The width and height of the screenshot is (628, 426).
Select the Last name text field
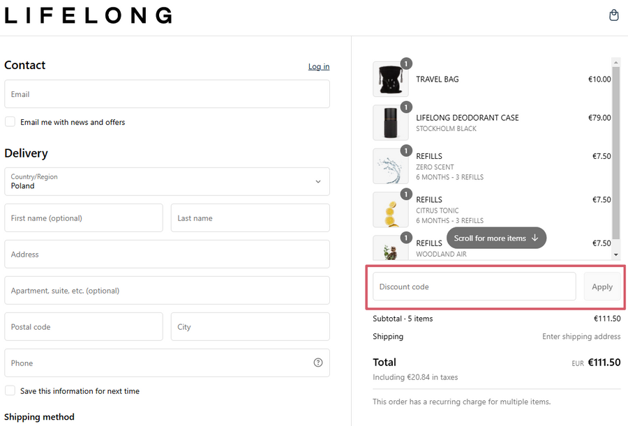tap(250, 218)
